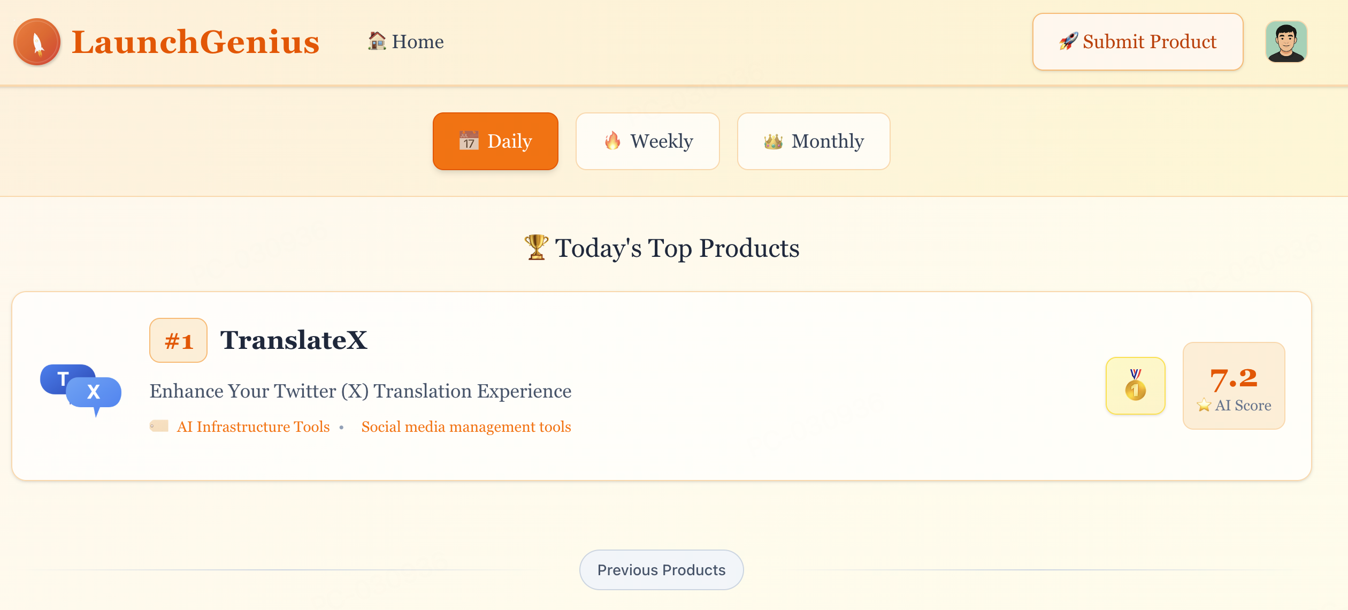Viewport: 1348px width, 610px height.
Task: Open the user profile avatar
Action: [1286, 42]
